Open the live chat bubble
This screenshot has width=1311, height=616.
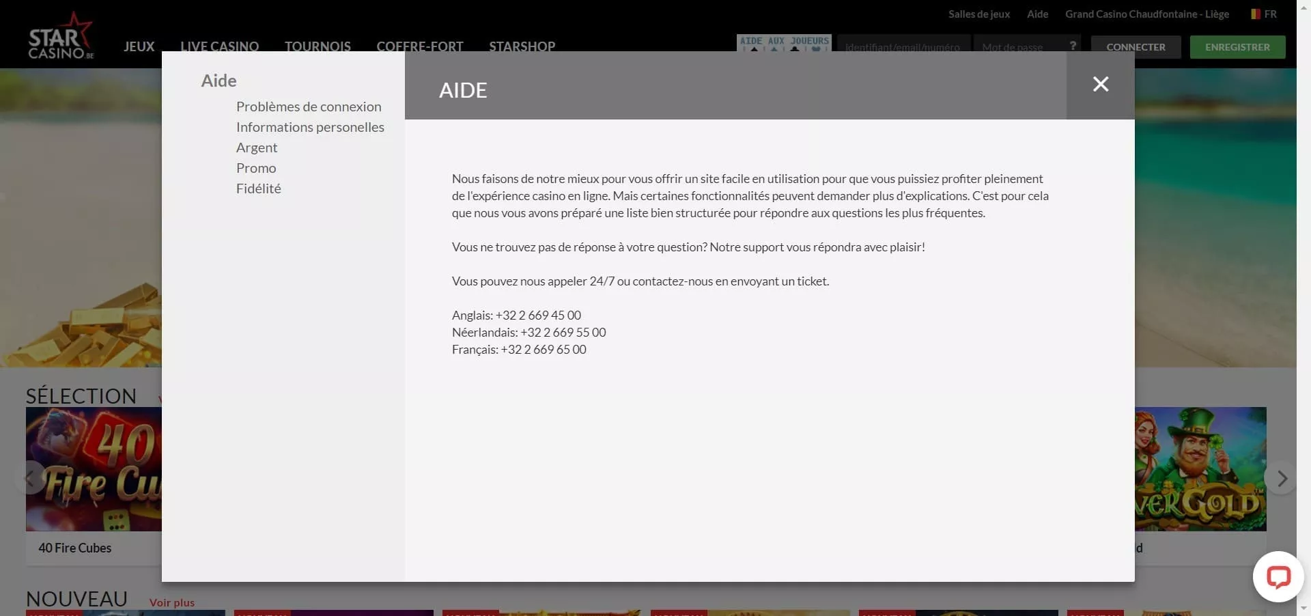(x=1278, y=577)
